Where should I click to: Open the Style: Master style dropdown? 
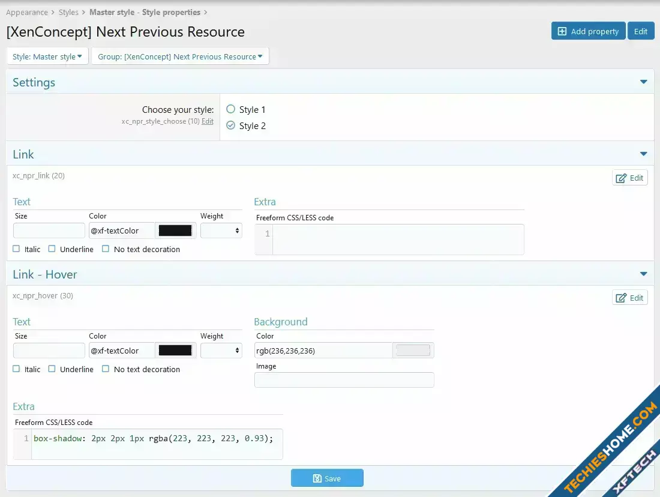pos(47,56)
